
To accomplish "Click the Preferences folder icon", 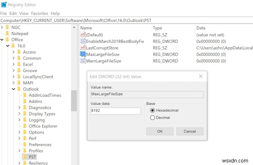I will (x=25, y=144).
